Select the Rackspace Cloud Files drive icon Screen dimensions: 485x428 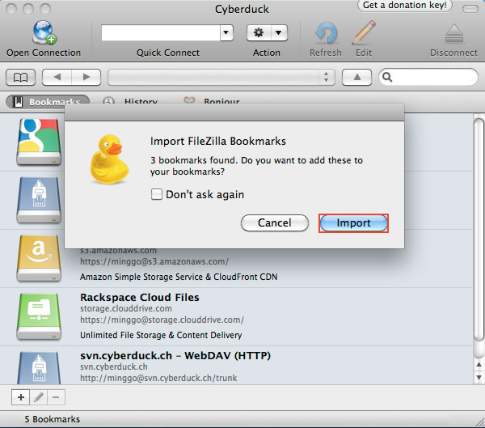point(39,317)
